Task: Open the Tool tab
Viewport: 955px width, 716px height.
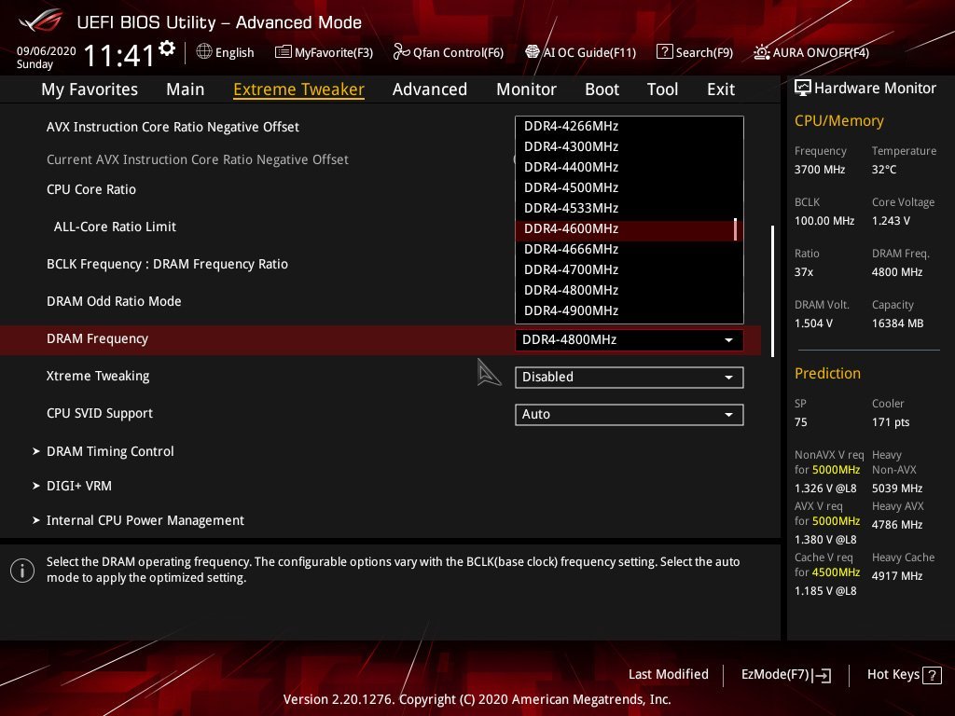Action: click(x=663, y=89)
